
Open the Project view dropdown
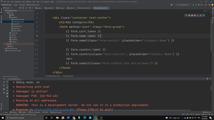(7, 8)
